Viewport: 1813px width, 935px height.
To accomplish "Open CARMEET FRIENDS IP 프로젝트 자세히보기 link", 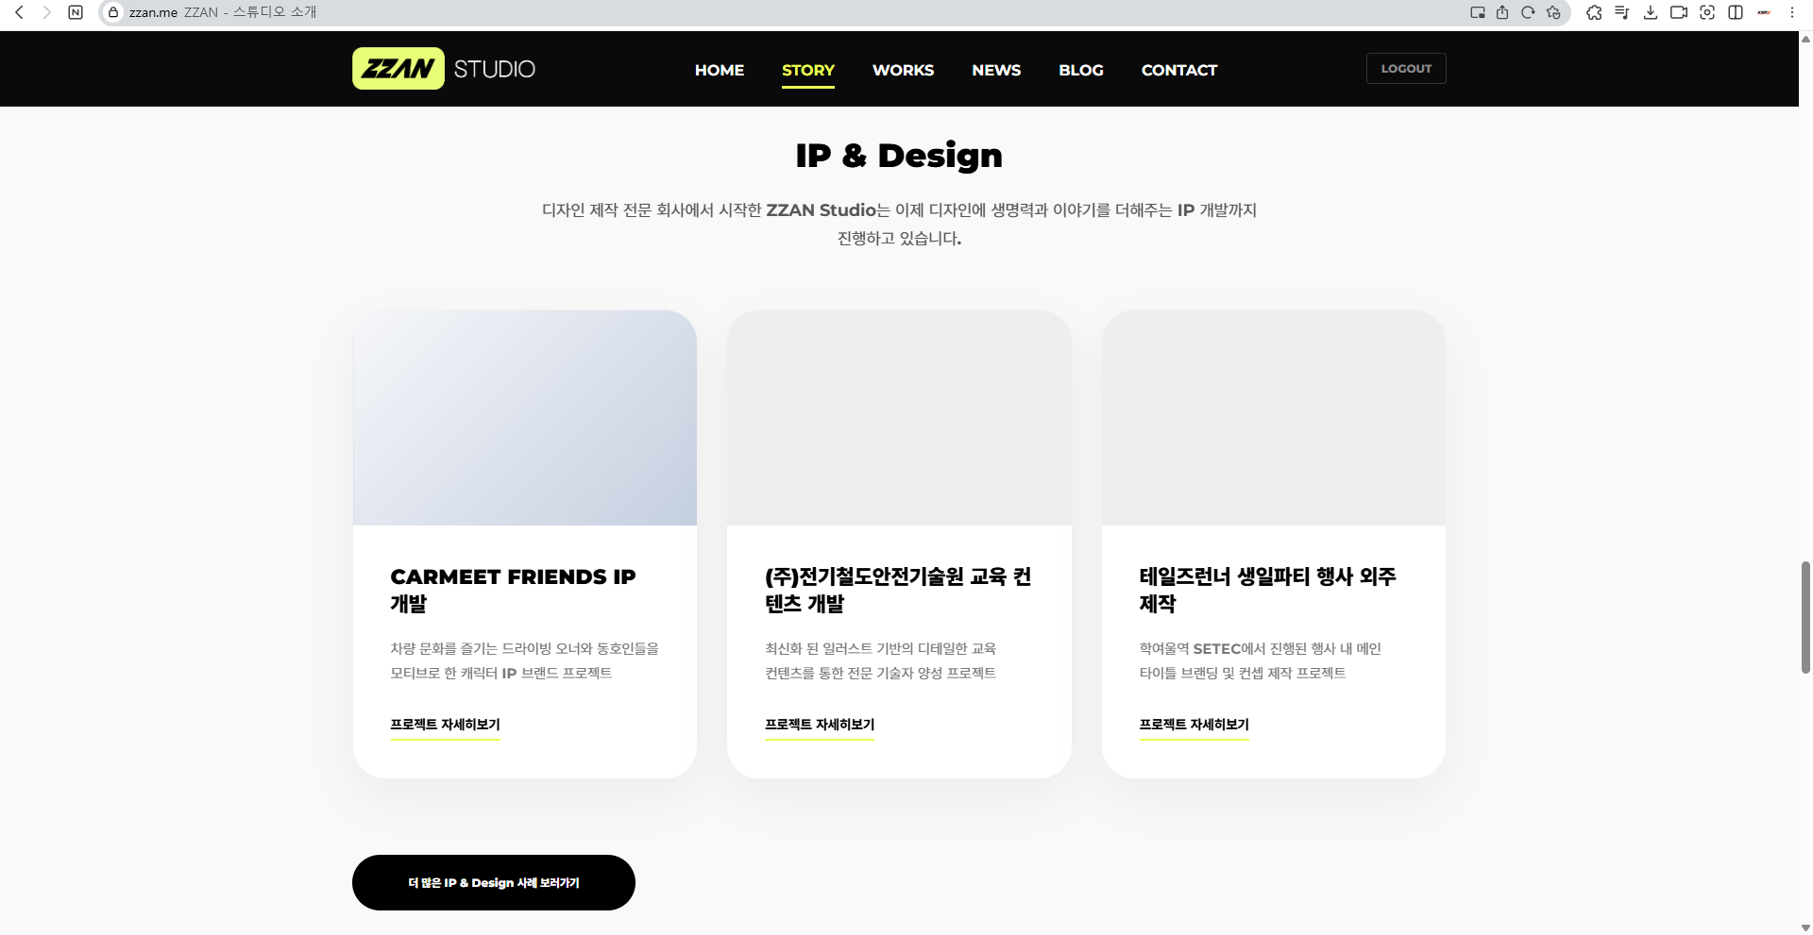I will 445,725.
